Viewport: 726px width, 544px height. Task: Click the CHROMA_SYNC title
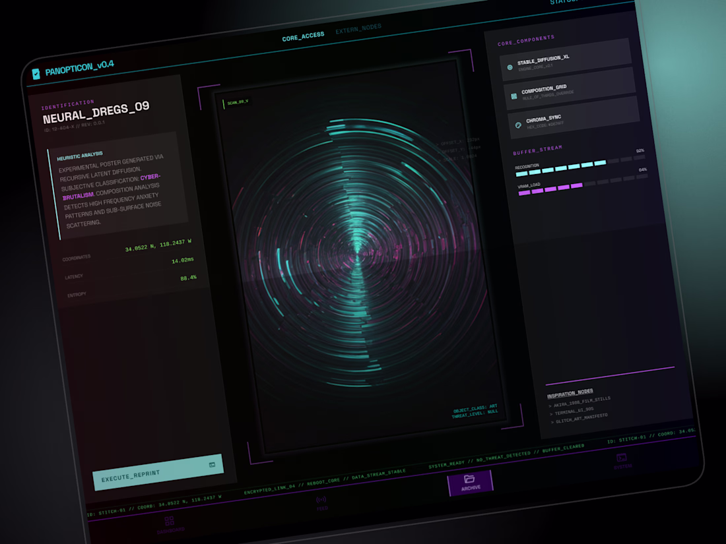pyautogui.click(x=544, y=119)
